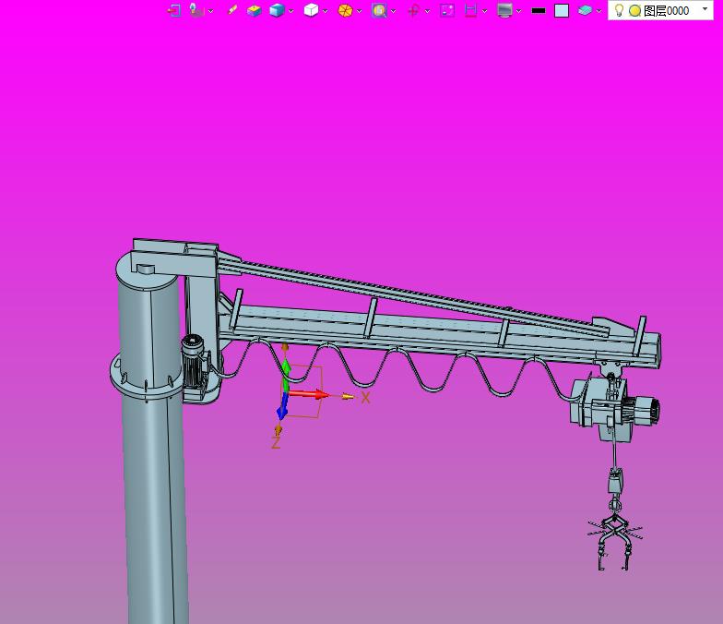
Task: Expand teal layer stack dropdown arrow
Action: coord(599,11)
